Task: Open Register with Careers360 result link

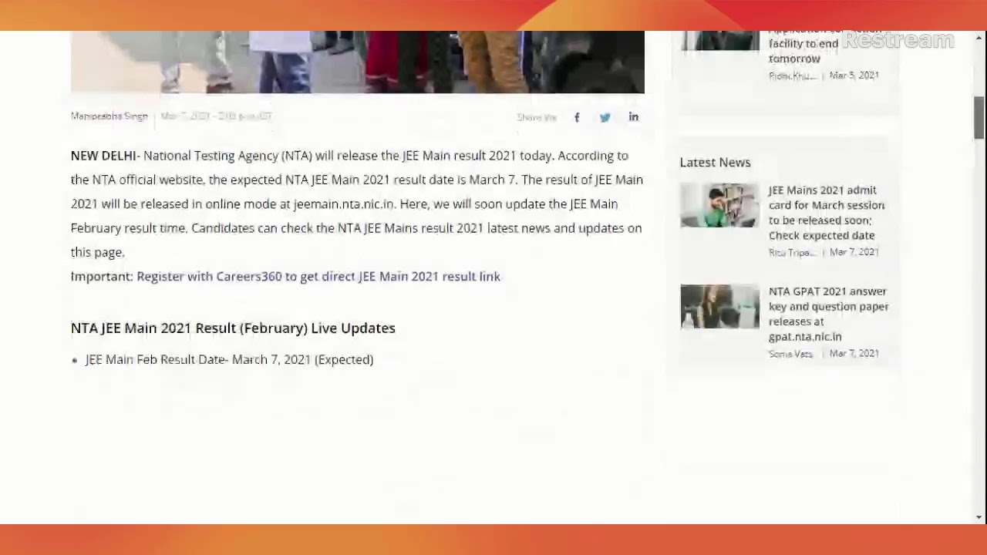Action: point(318,276)
